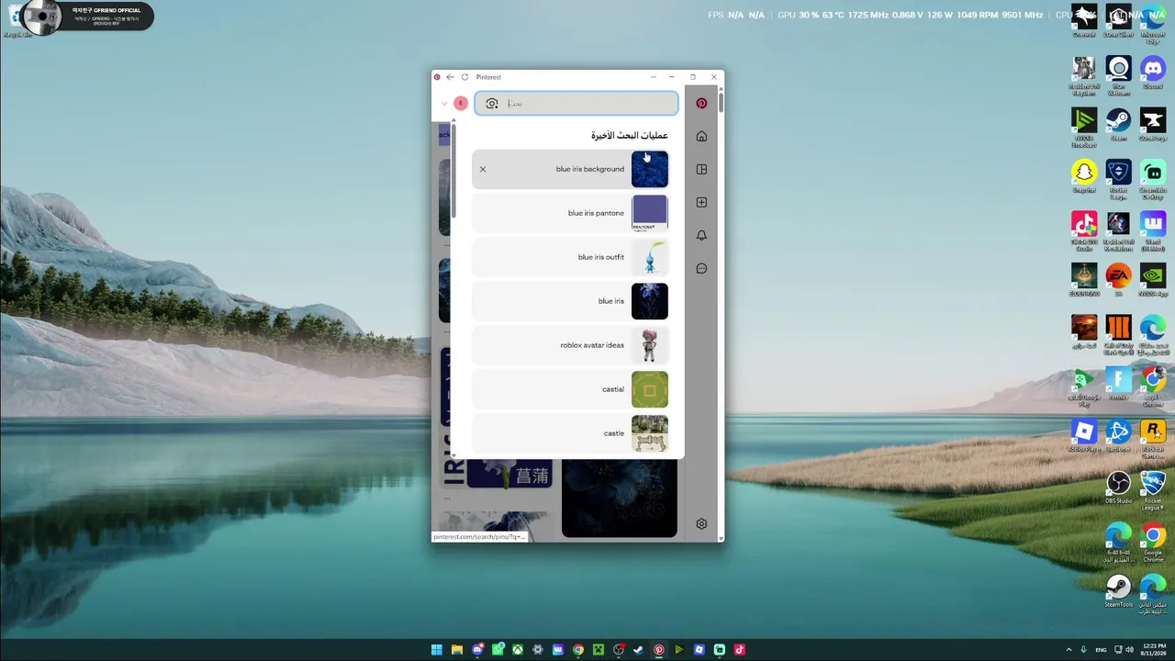This screenshot has width=1175, height=661.
Task: Open Steam desktop shortcut
Action: 1118,124
